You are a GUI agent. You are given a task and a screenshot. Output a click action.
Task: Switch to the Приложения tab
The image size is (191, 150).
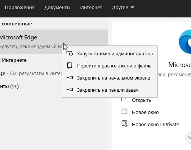point(20,8)
